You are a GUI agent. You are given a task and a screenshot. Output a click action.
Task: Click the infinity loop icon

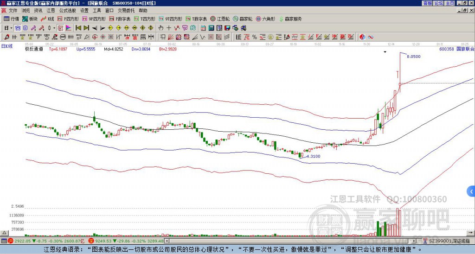pyautogui.click(x=371, y=37)
